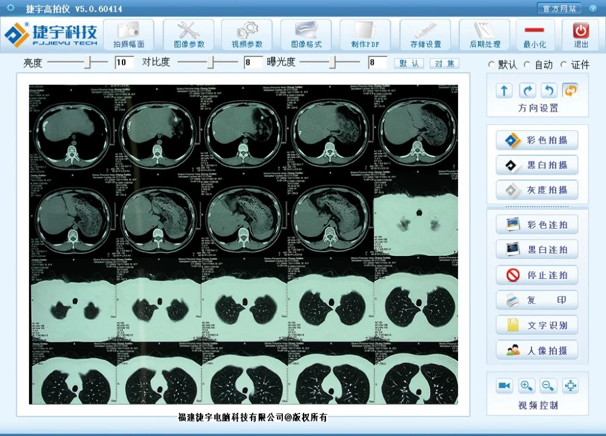Open the help question mark icon
The image size is (606, 436).
tap(593, 8)
